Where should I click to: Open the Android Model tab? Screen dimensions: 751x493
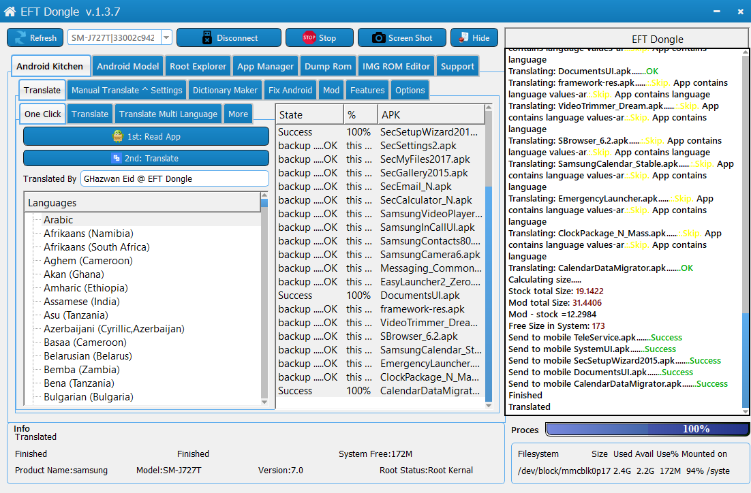[128, 66]
